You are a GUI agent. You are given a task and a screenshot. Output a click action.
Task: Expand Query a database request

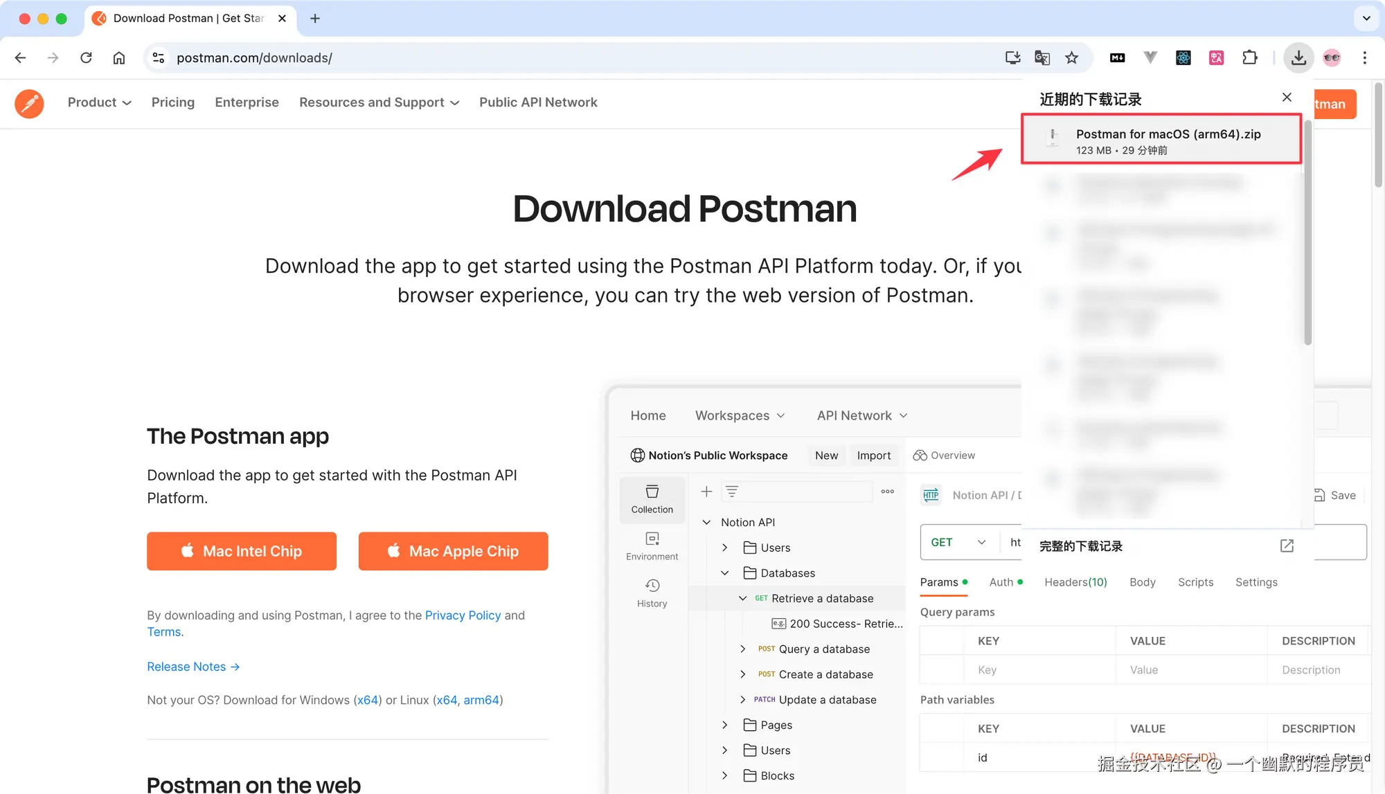tap(742, 649)
